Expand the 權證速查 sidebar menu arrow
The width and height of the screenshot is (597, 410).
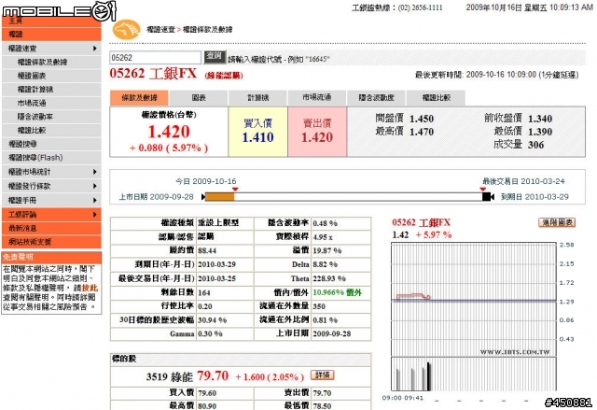point(94,49)
